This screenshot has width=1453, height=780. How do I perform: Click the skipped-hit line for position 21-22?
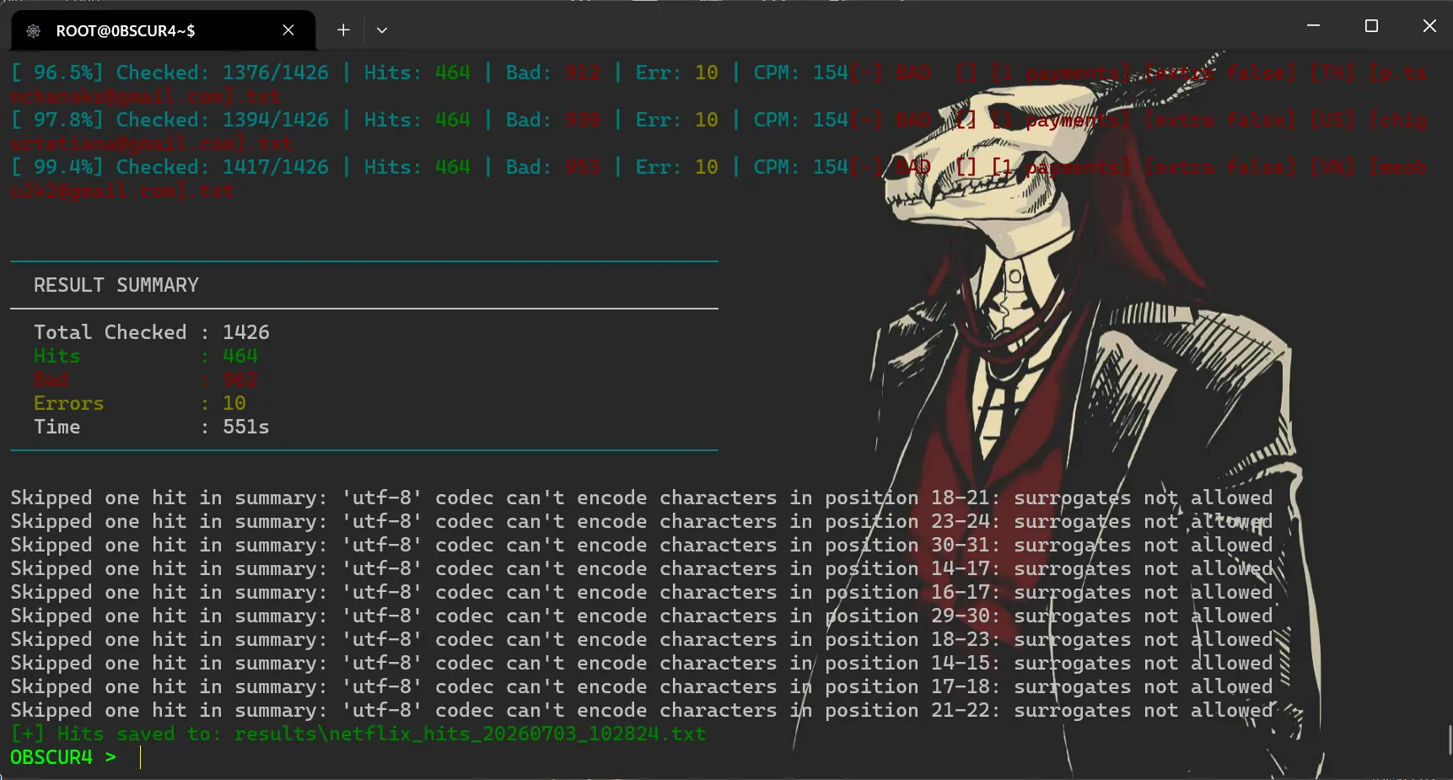[641, 710]
